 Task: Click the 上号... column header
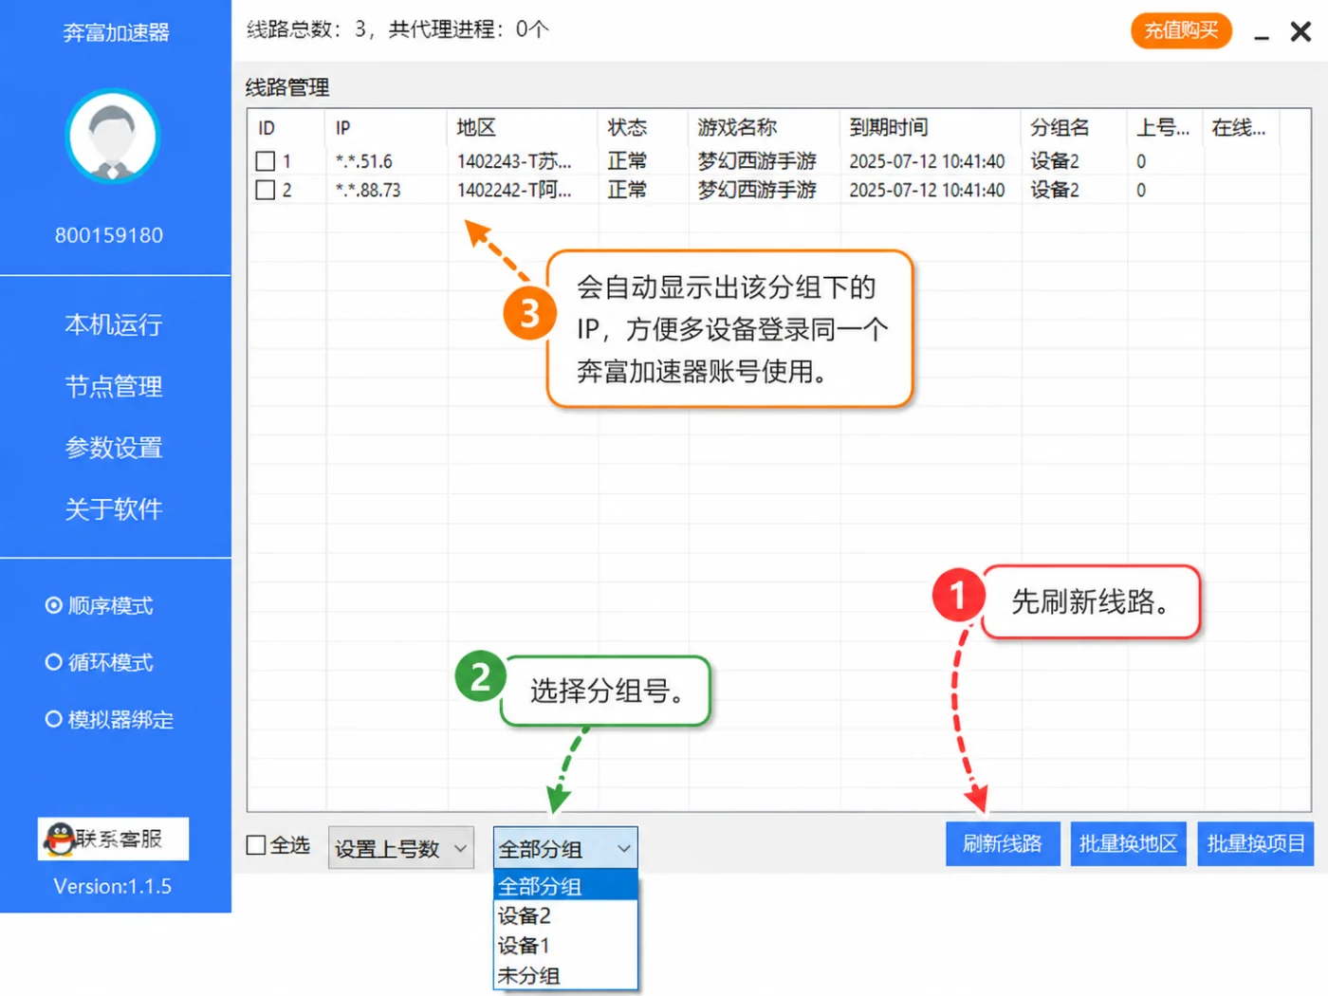pyautogui.click(x=1166, y=128)
